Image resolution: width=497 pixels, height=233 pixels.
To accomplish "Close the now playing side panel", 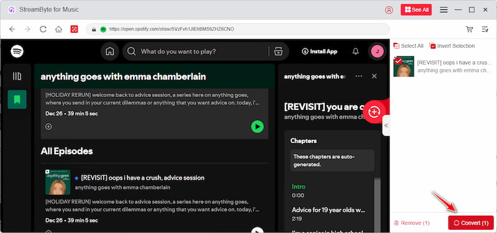I will (375, 76).
